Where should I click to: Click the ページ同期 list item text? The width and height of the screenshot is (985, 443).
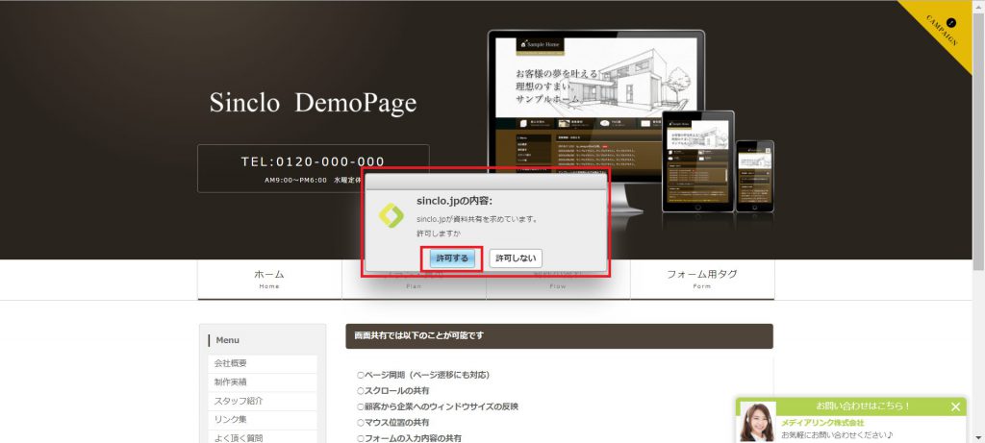click(423, 375)
